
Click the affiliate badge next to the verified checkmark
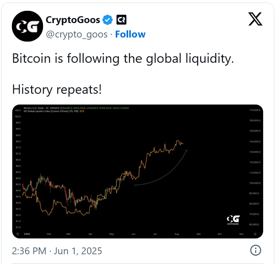click(x=121, y=20)
